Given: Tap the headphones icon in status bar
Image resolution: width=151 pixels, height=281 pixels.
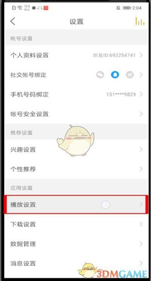Looking at the screenshot, I should (40, 8).
